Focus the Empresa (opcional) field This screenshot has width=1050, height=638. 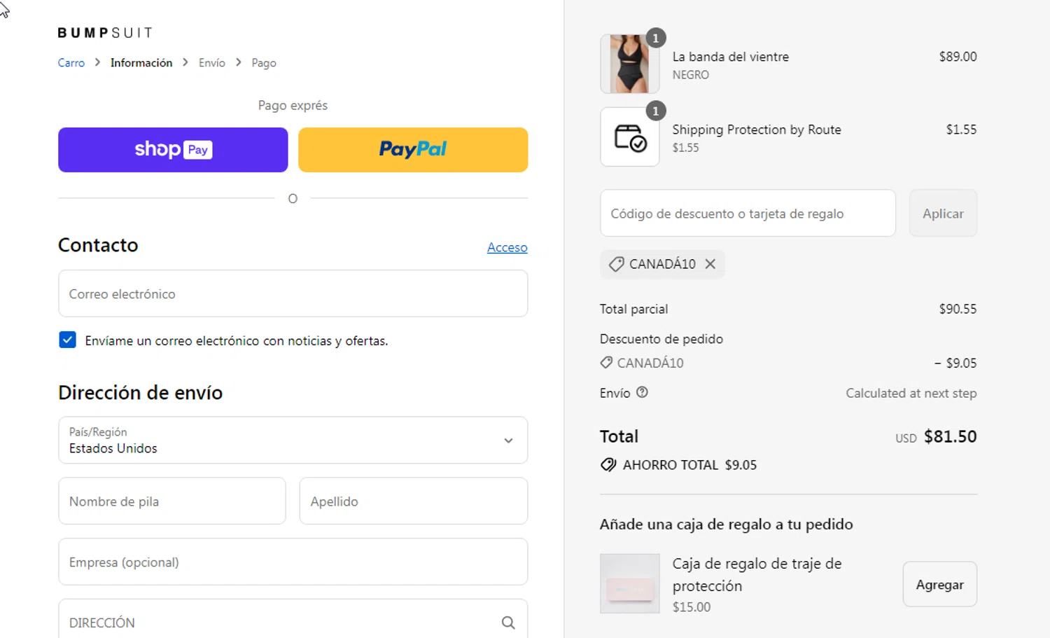click(293, 562)
